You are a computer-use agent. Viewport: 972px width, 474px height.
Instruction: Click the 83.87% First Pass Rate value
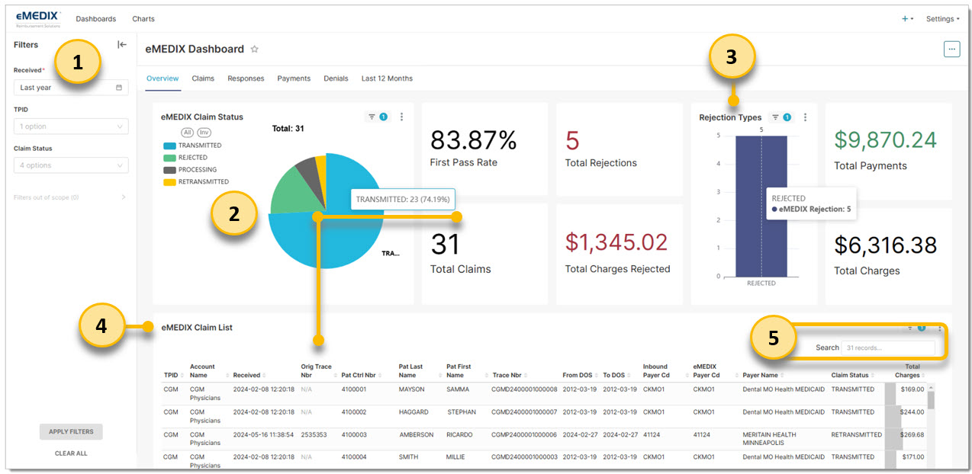pyautogui.click(x=474, y=140)
